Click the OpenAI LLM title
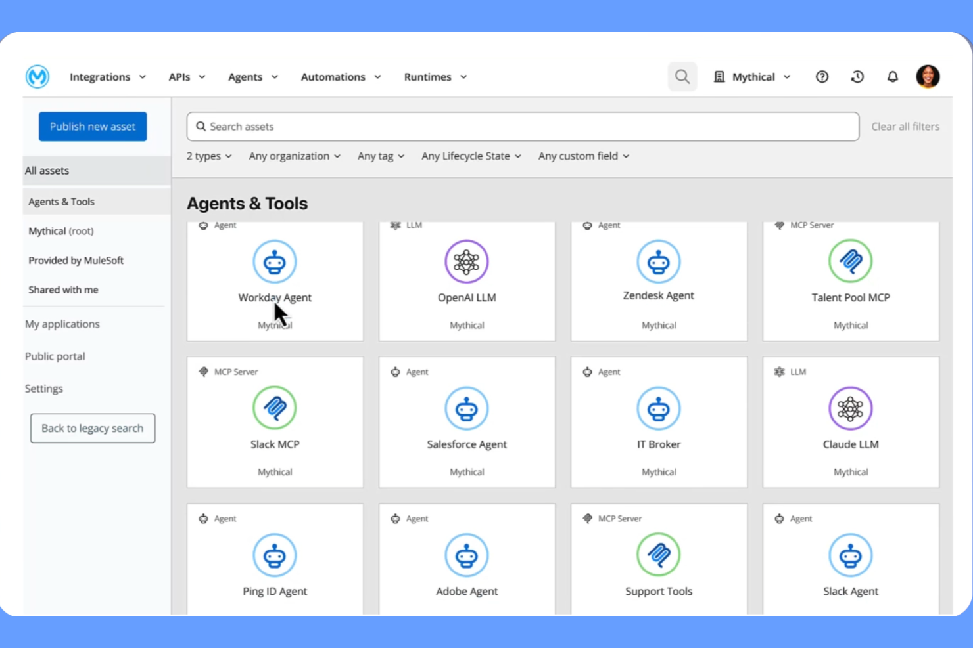Image resolution: width=973 pixels, height=648 pixels. [467, 297]
